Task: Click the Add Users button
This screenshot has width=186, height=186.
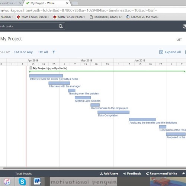Action: tap(109, 174)
